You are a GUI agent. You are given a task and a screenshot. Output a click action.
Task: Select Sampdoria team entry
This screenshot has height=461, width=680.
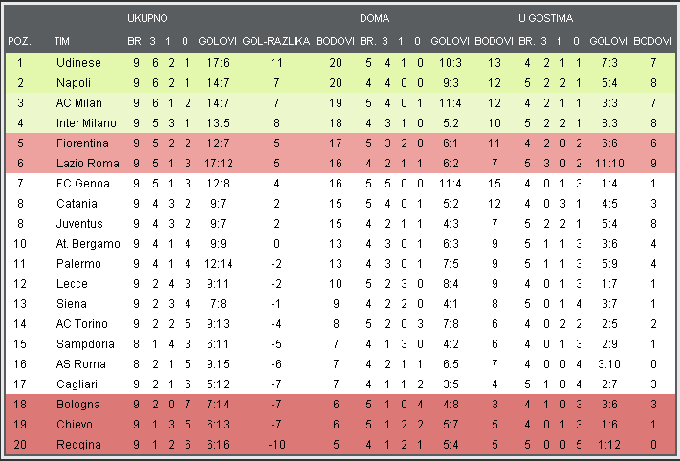click(85, 344)
